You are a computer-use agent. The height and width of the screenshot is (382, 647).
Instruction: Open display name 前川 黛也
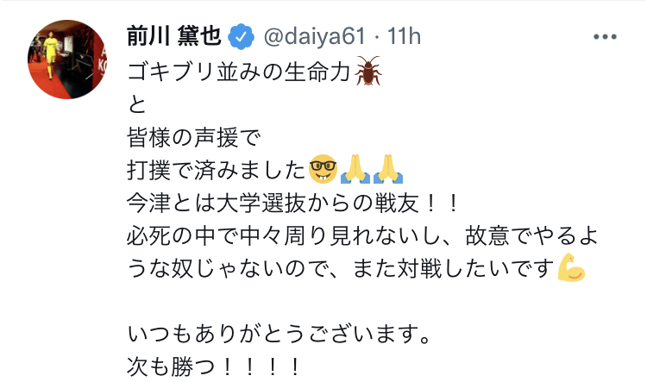pos(174,36)
